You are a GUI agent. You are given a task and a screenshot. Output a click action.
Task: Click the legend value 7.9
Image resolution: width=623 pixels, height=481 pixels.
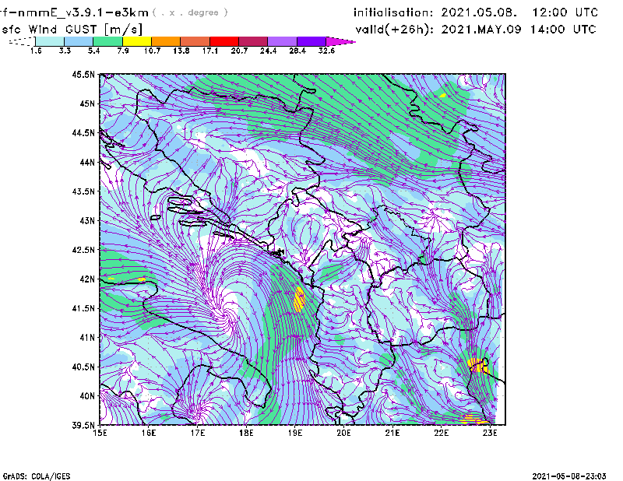click(123, 51)
